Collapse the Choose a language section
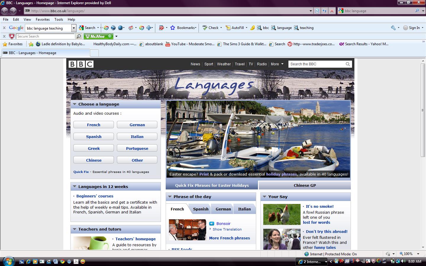The height and width of the screenshot is (266, 426). [75, 104]
